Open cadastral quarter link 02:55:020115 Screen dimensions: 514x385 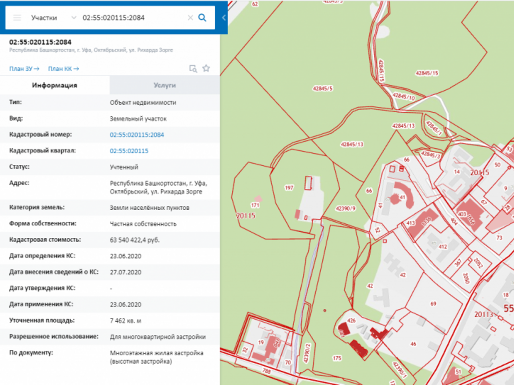pos(129,151)
